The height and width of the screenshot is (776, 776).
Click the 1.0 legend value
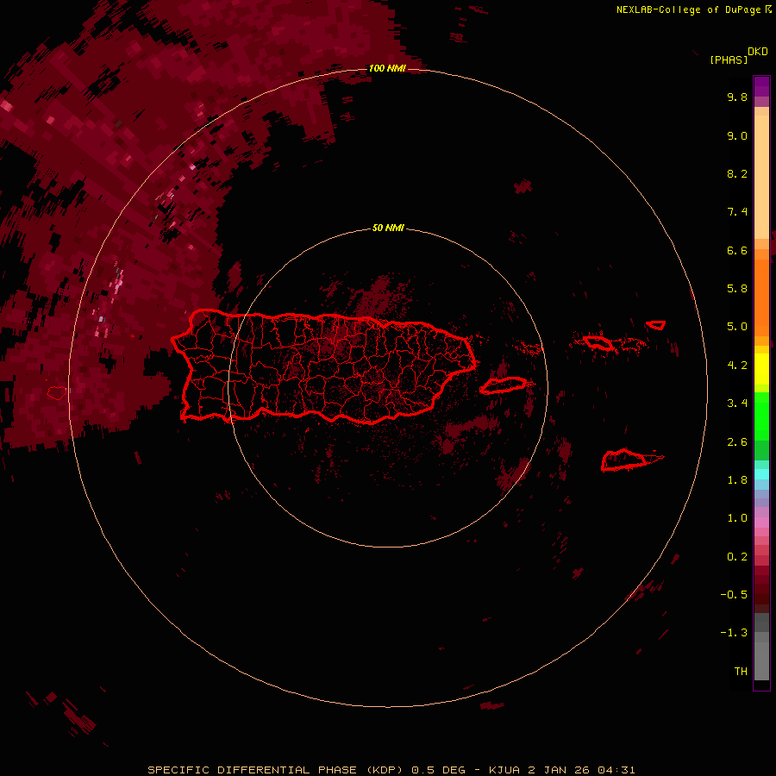pyautogui.click(x=737, y=518)
